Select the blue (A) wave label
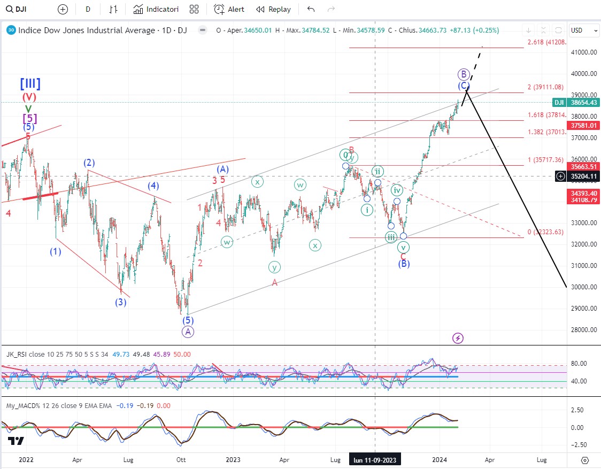The width and height of the screenshot is (601, 469). tap(222, 169)
